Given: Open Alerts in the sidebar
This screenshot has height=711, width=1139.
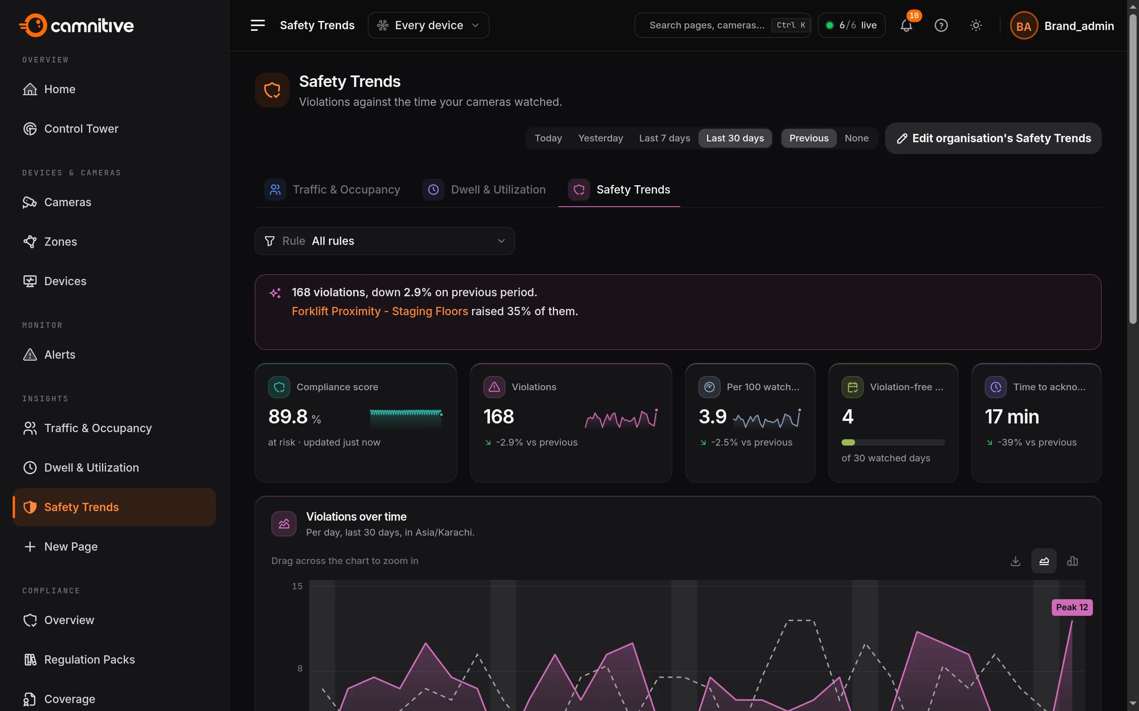Looking at the screenshot, I should [114, 355].
